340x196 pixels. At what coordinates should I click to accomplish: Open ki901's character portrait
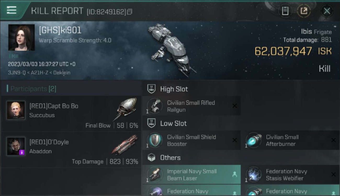[x=21, y=37]
